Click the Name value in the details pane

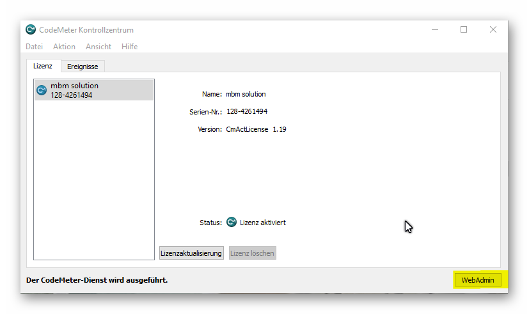[x=246, y=94]
